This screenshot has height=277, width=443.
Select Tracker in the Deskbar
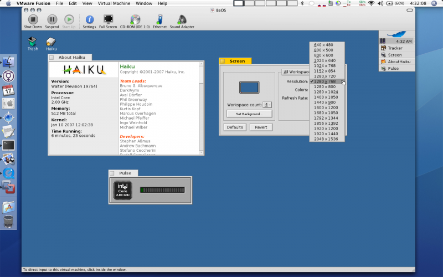pos(397,48)
